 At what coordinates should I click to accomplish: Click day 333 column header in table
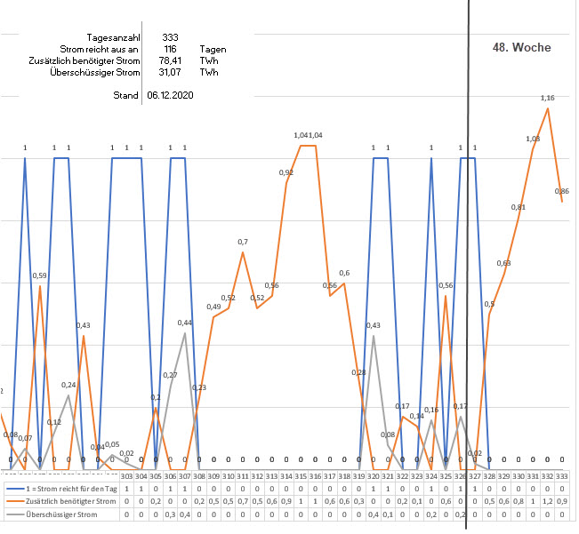[562, 477]
